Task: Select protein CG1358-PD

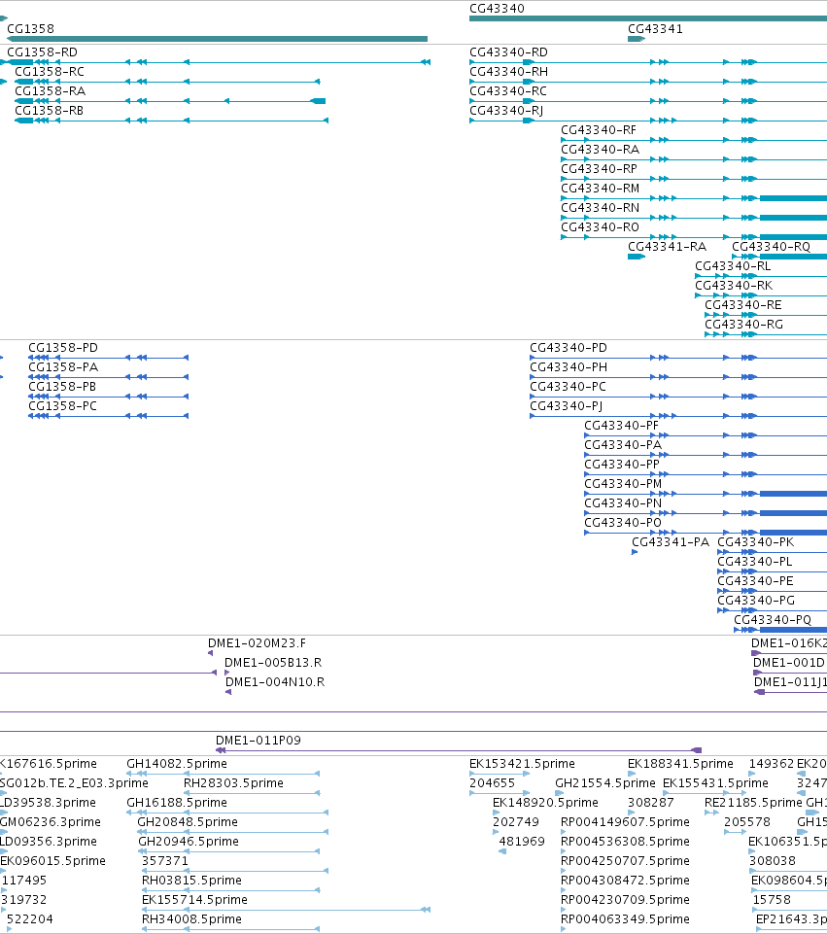Action: (109, 358)
